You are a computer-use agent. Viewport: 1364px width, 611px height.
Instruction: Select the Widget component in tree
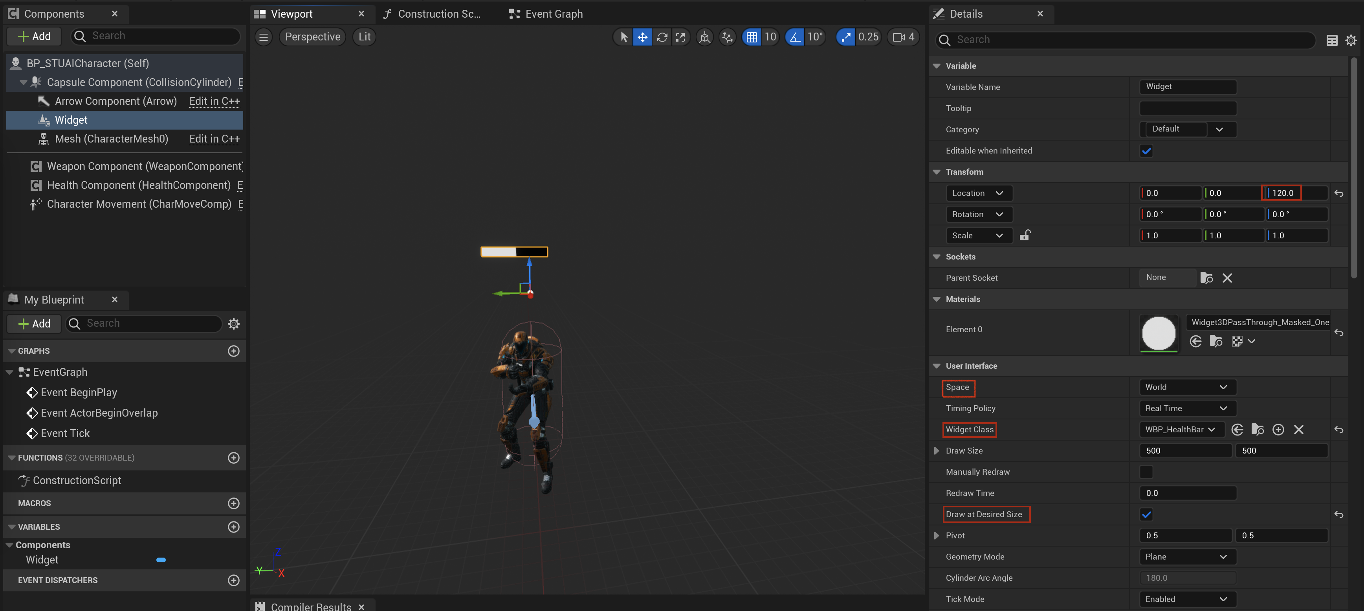click(x=125, y=120)
